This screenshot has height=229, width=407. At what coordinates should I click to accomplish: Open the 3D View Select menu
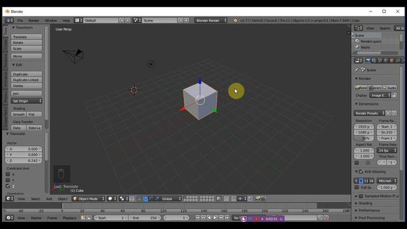36,198
